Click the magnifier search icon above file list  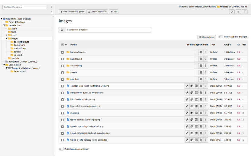click(62, 30)
